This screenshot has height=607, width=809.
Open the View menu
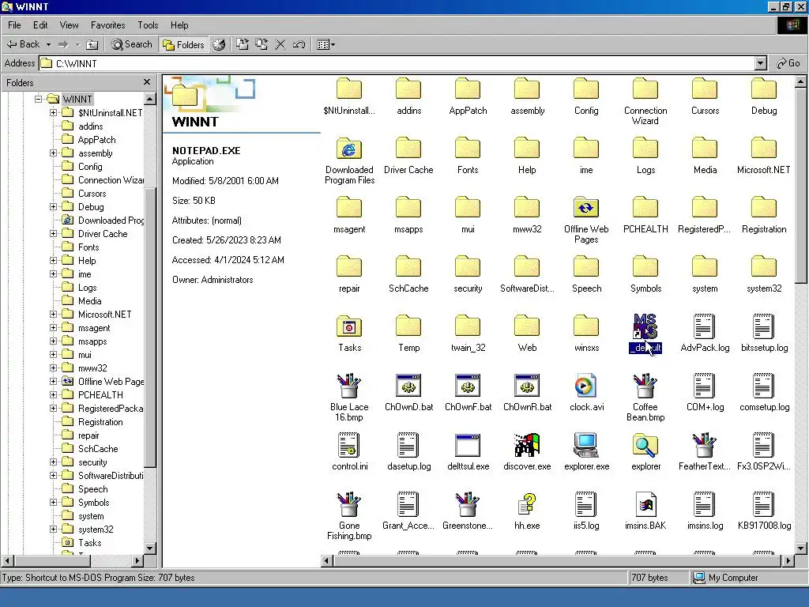70,25
